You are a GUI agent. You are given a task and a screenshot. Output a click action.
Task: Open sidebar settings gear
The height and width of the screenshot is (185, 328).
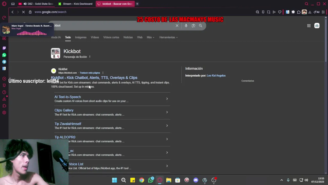(x=4, y=113)
